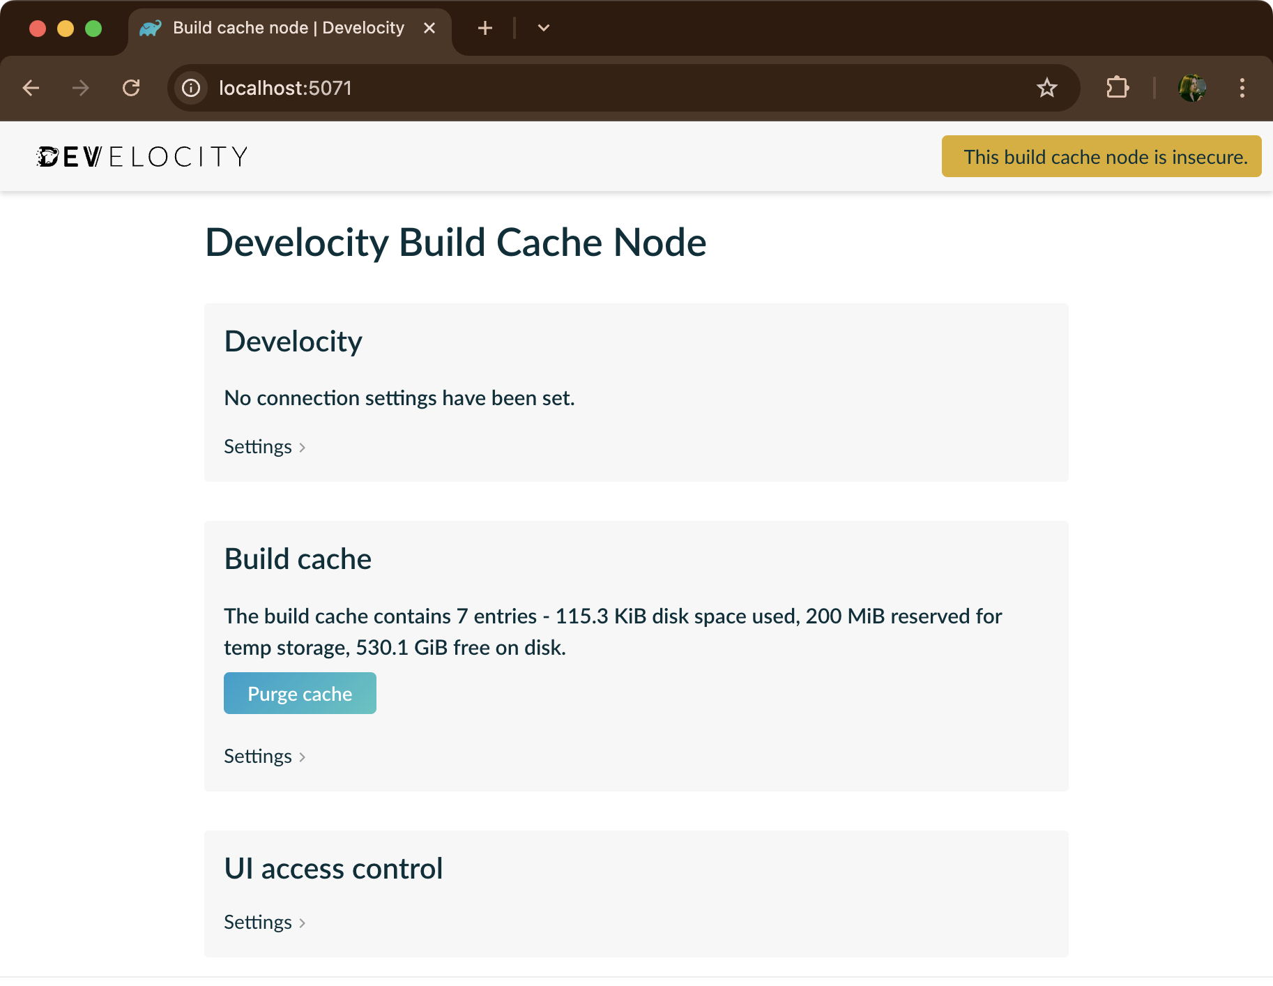View site information icon in address bar
This screenshot has height=986, width=1273.
(x=191, y=88)
